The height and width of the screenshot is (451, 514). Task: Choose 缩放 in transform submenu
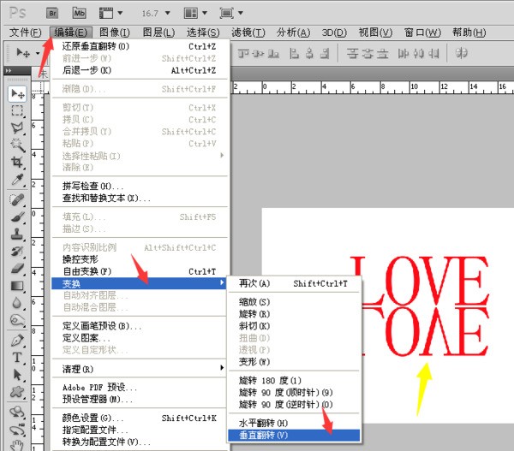(x=294, y=302)
